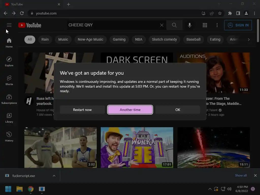Image resolution: width=260 pixels, height=195 pixels.
Task: Select the All filter chip
Action: [30, 39]
